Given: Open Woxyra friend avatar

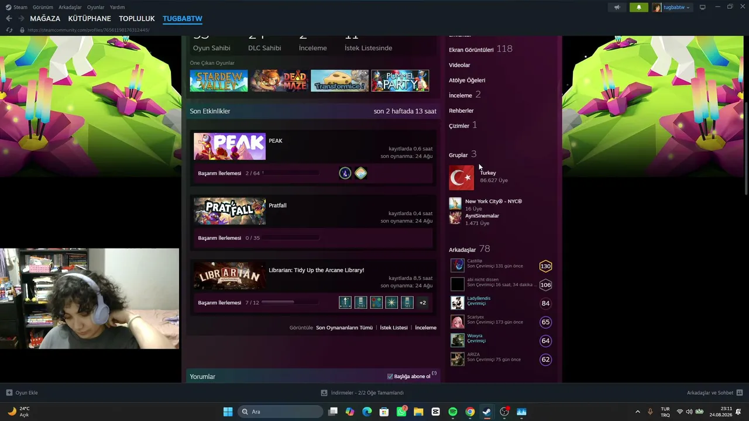Looking at the screenshot, I should 458,340.
